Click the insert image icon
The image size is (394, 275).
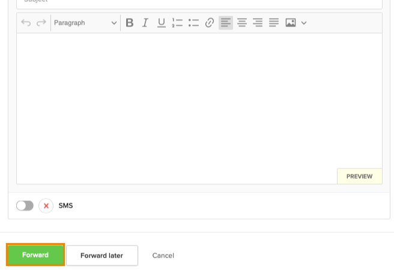pos(291,23)
